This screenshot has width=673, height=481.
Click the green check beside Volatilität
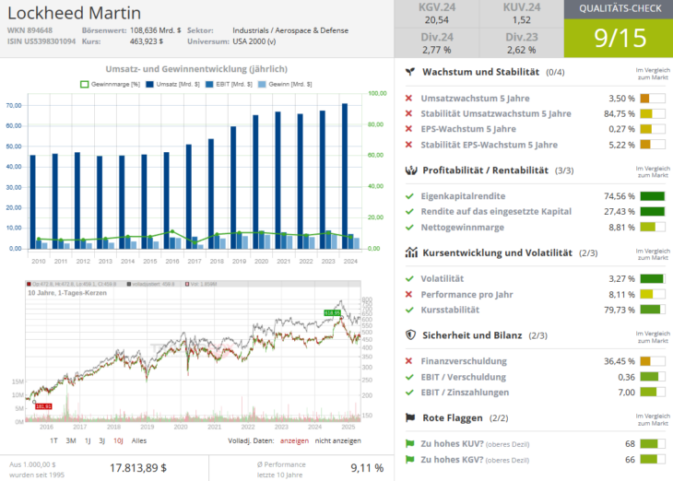(409, 278)
